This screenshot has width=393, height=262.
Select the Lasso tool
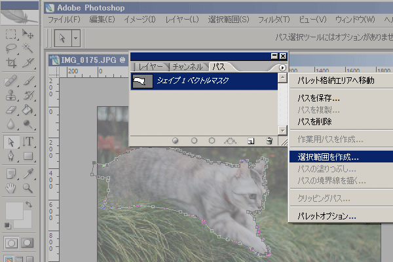11,48
